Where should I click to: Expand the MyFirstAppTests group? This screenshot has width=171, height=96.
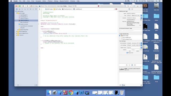[x=17, y=31]
